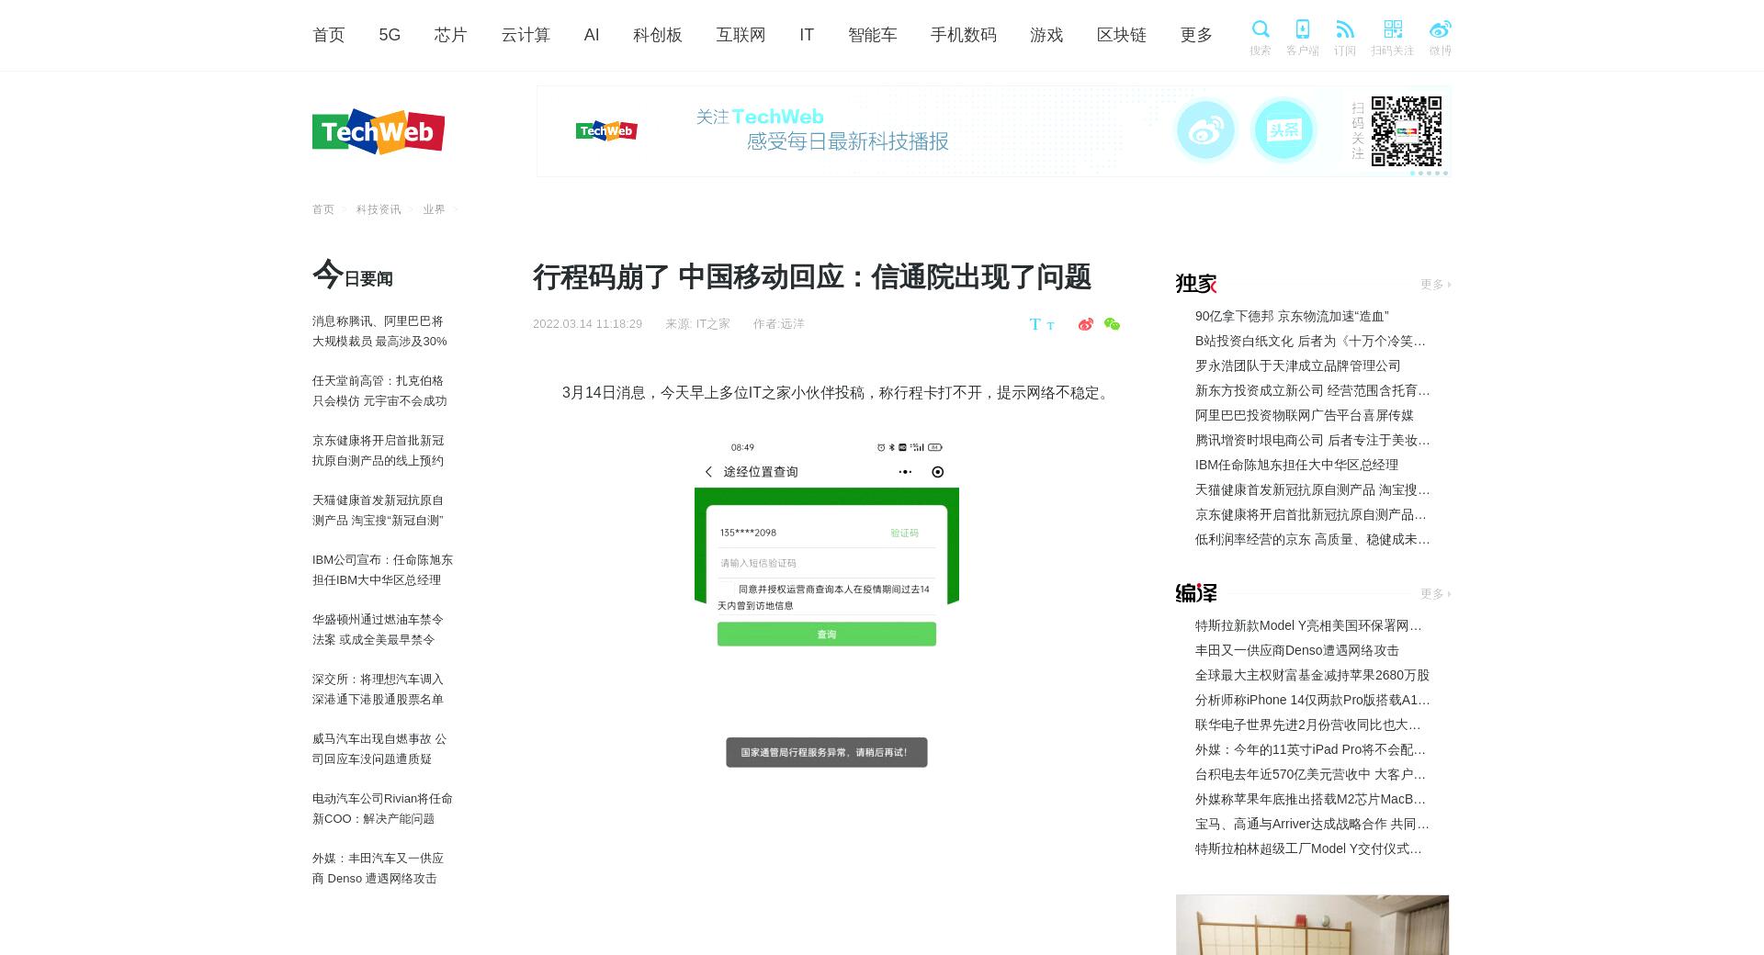1764x955 pixels.
Task: Expand the 更多 navigation menu
Action: pos(1196,35)
